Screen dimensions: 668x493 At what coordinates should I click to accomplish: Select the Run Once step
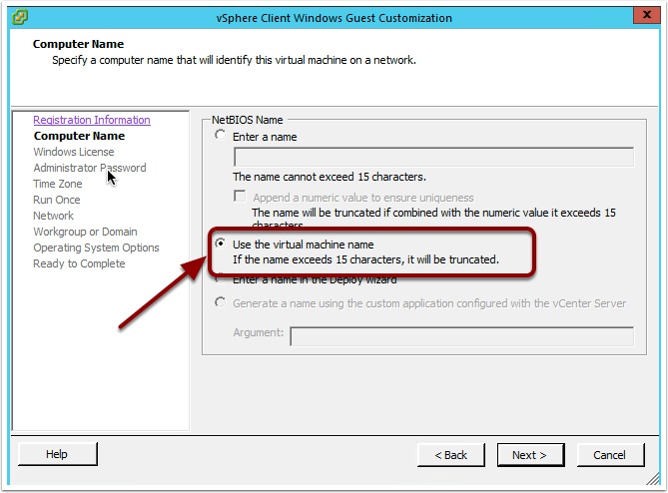click(57, 200)
